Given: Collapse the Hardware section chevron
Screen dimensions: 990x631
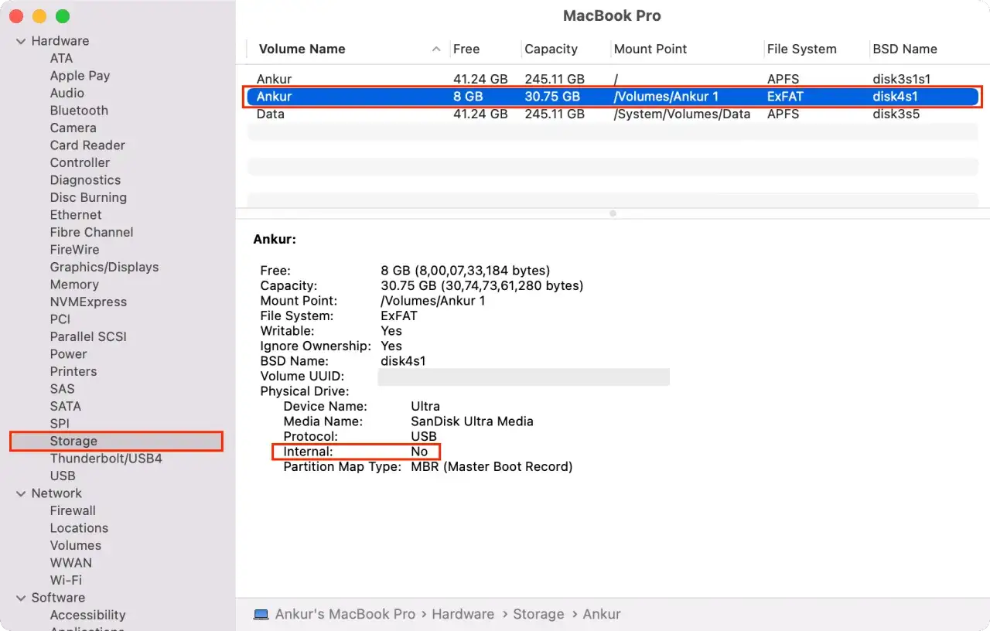Looking at the screenshot, I should (20, 41).
